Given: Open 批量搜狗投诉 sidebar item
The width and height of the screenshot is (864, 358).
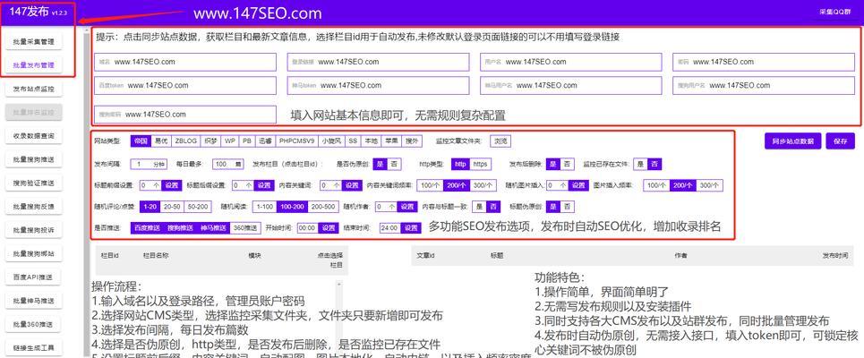Looking at the screenshot, I should click(x=34, y=230).
